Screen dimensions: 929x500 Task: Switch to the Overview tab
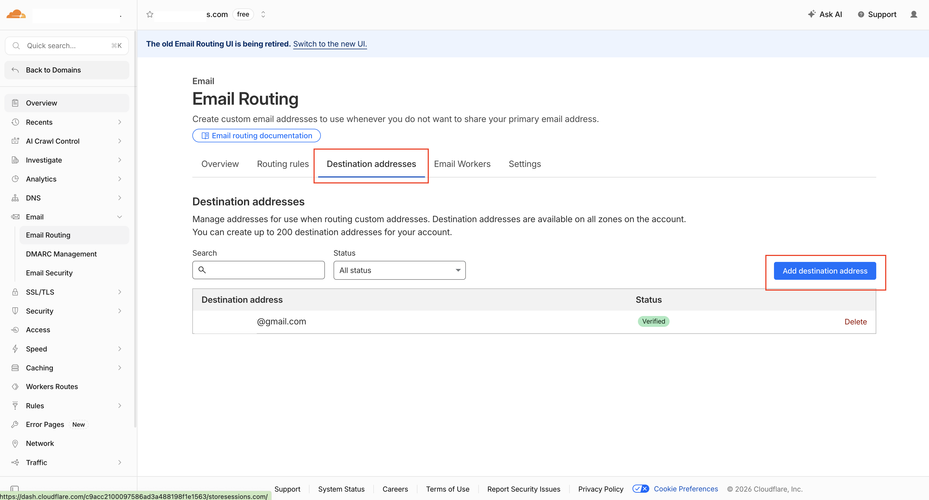coord(220,164)
